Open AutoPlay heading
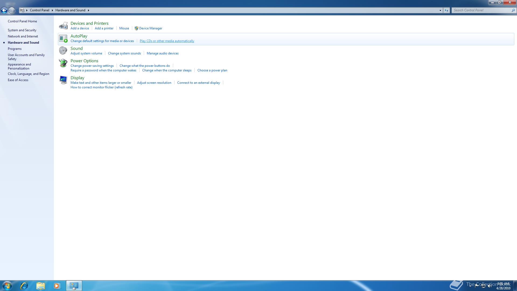The image size is (517, 291). pos(79,36)
